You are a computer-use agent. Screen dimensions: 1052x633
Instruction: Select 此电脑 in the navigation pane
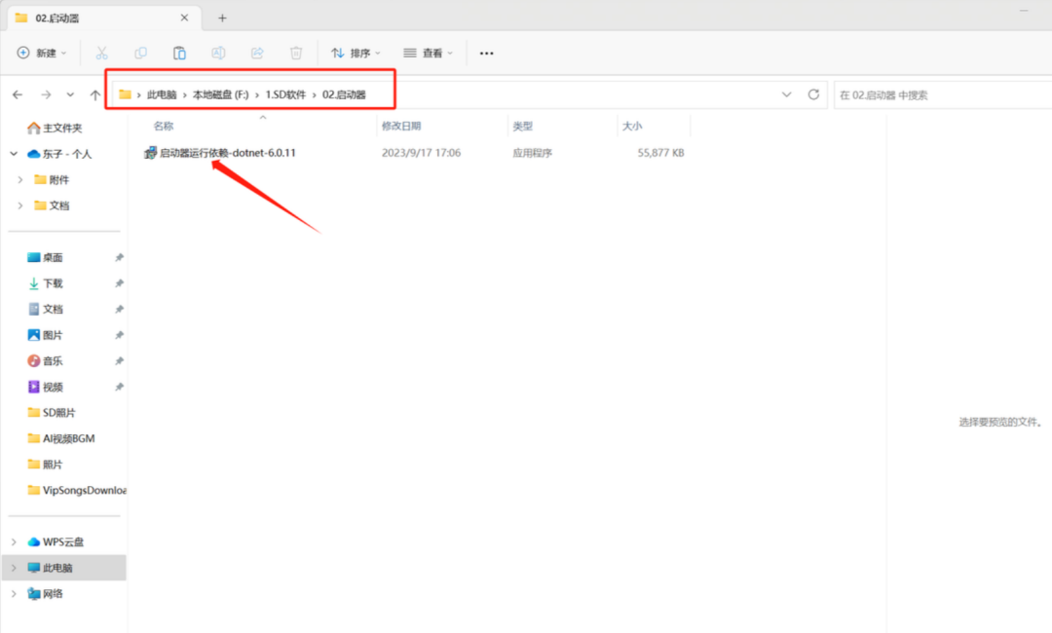tap(57, 568)
